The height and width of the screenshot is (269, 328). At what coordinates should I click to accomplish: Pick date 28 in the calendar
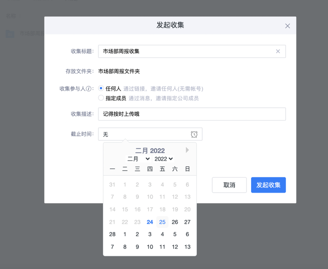coord(113,234)
